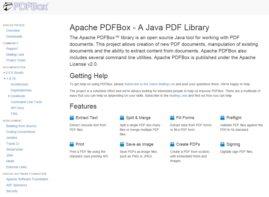The image size is (269, 197).
Task: Open the SonarQube link
Action: pos(14,150)
